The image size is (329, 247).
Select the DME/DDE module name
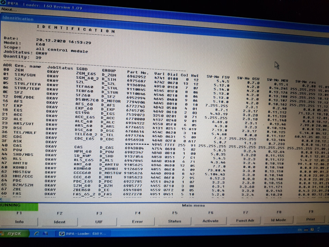tap(24, 97)
